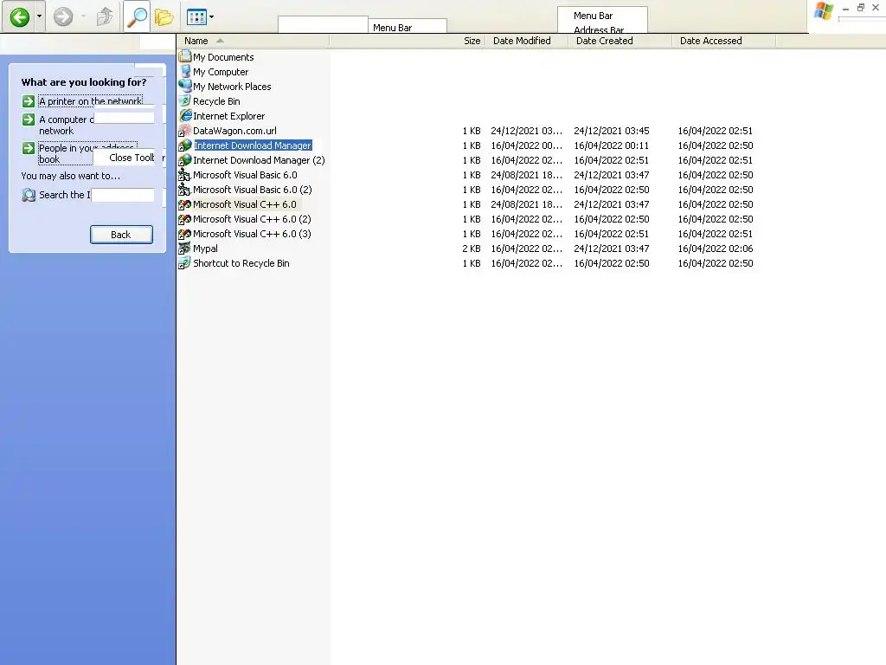Click date created 16/04/2022 00:11
Image resolution: width=886 pixels, height=665 pixels.
[x=612, y=145]
